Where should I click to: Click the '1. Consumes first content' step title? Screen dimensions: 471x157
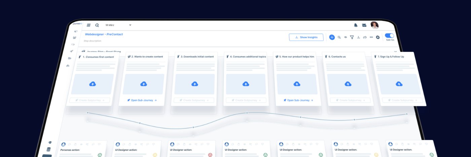[x=98, y=57]
